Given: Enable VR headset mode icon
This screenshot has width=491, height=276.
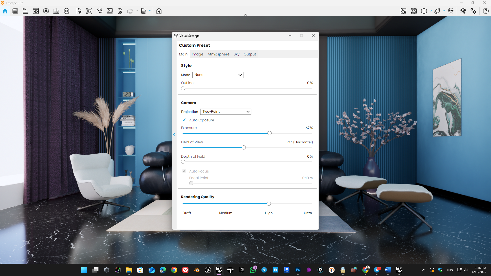Looking at the screenshot, I should [x=451, y=11].
